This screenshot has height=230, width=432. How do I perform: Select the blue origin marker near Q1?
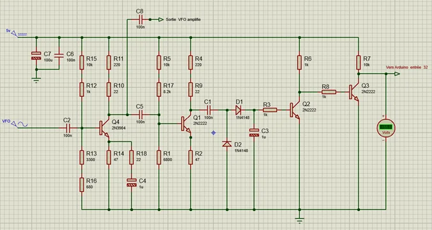pyautogui.click(x=213, y=133)
